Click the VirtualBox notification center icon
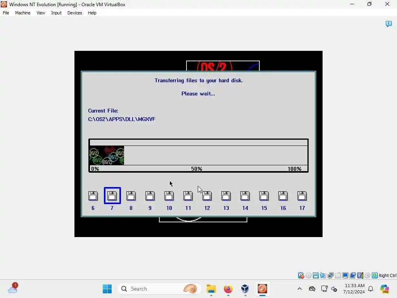 [388, 24]
